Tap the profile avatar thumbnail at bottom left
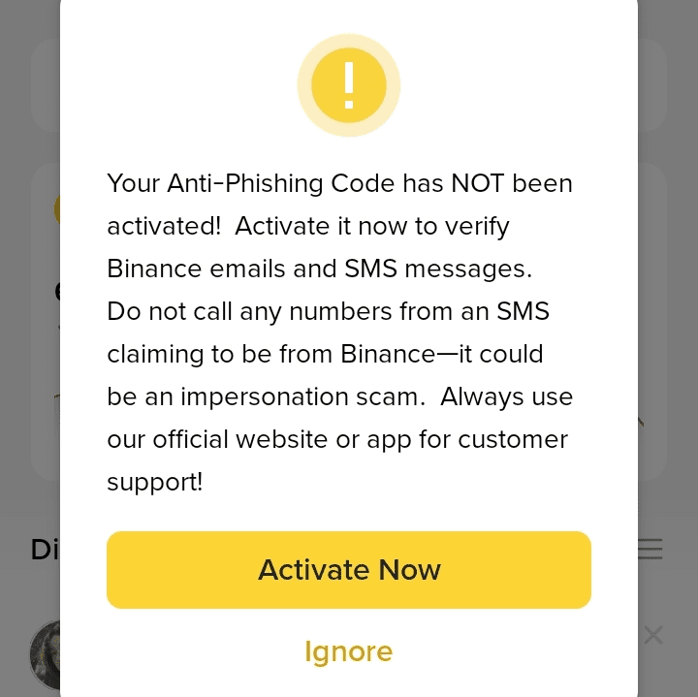 coord(44,654)
